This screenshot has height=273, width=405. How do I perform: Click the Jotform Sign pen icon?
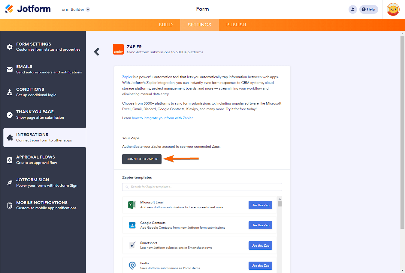point(10,183)
